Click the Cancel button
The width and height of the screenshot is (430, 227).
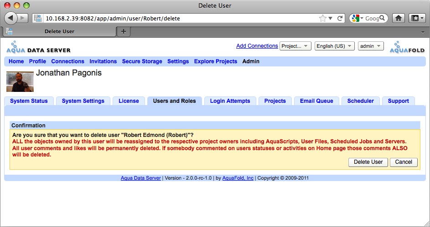coord(404,162)
